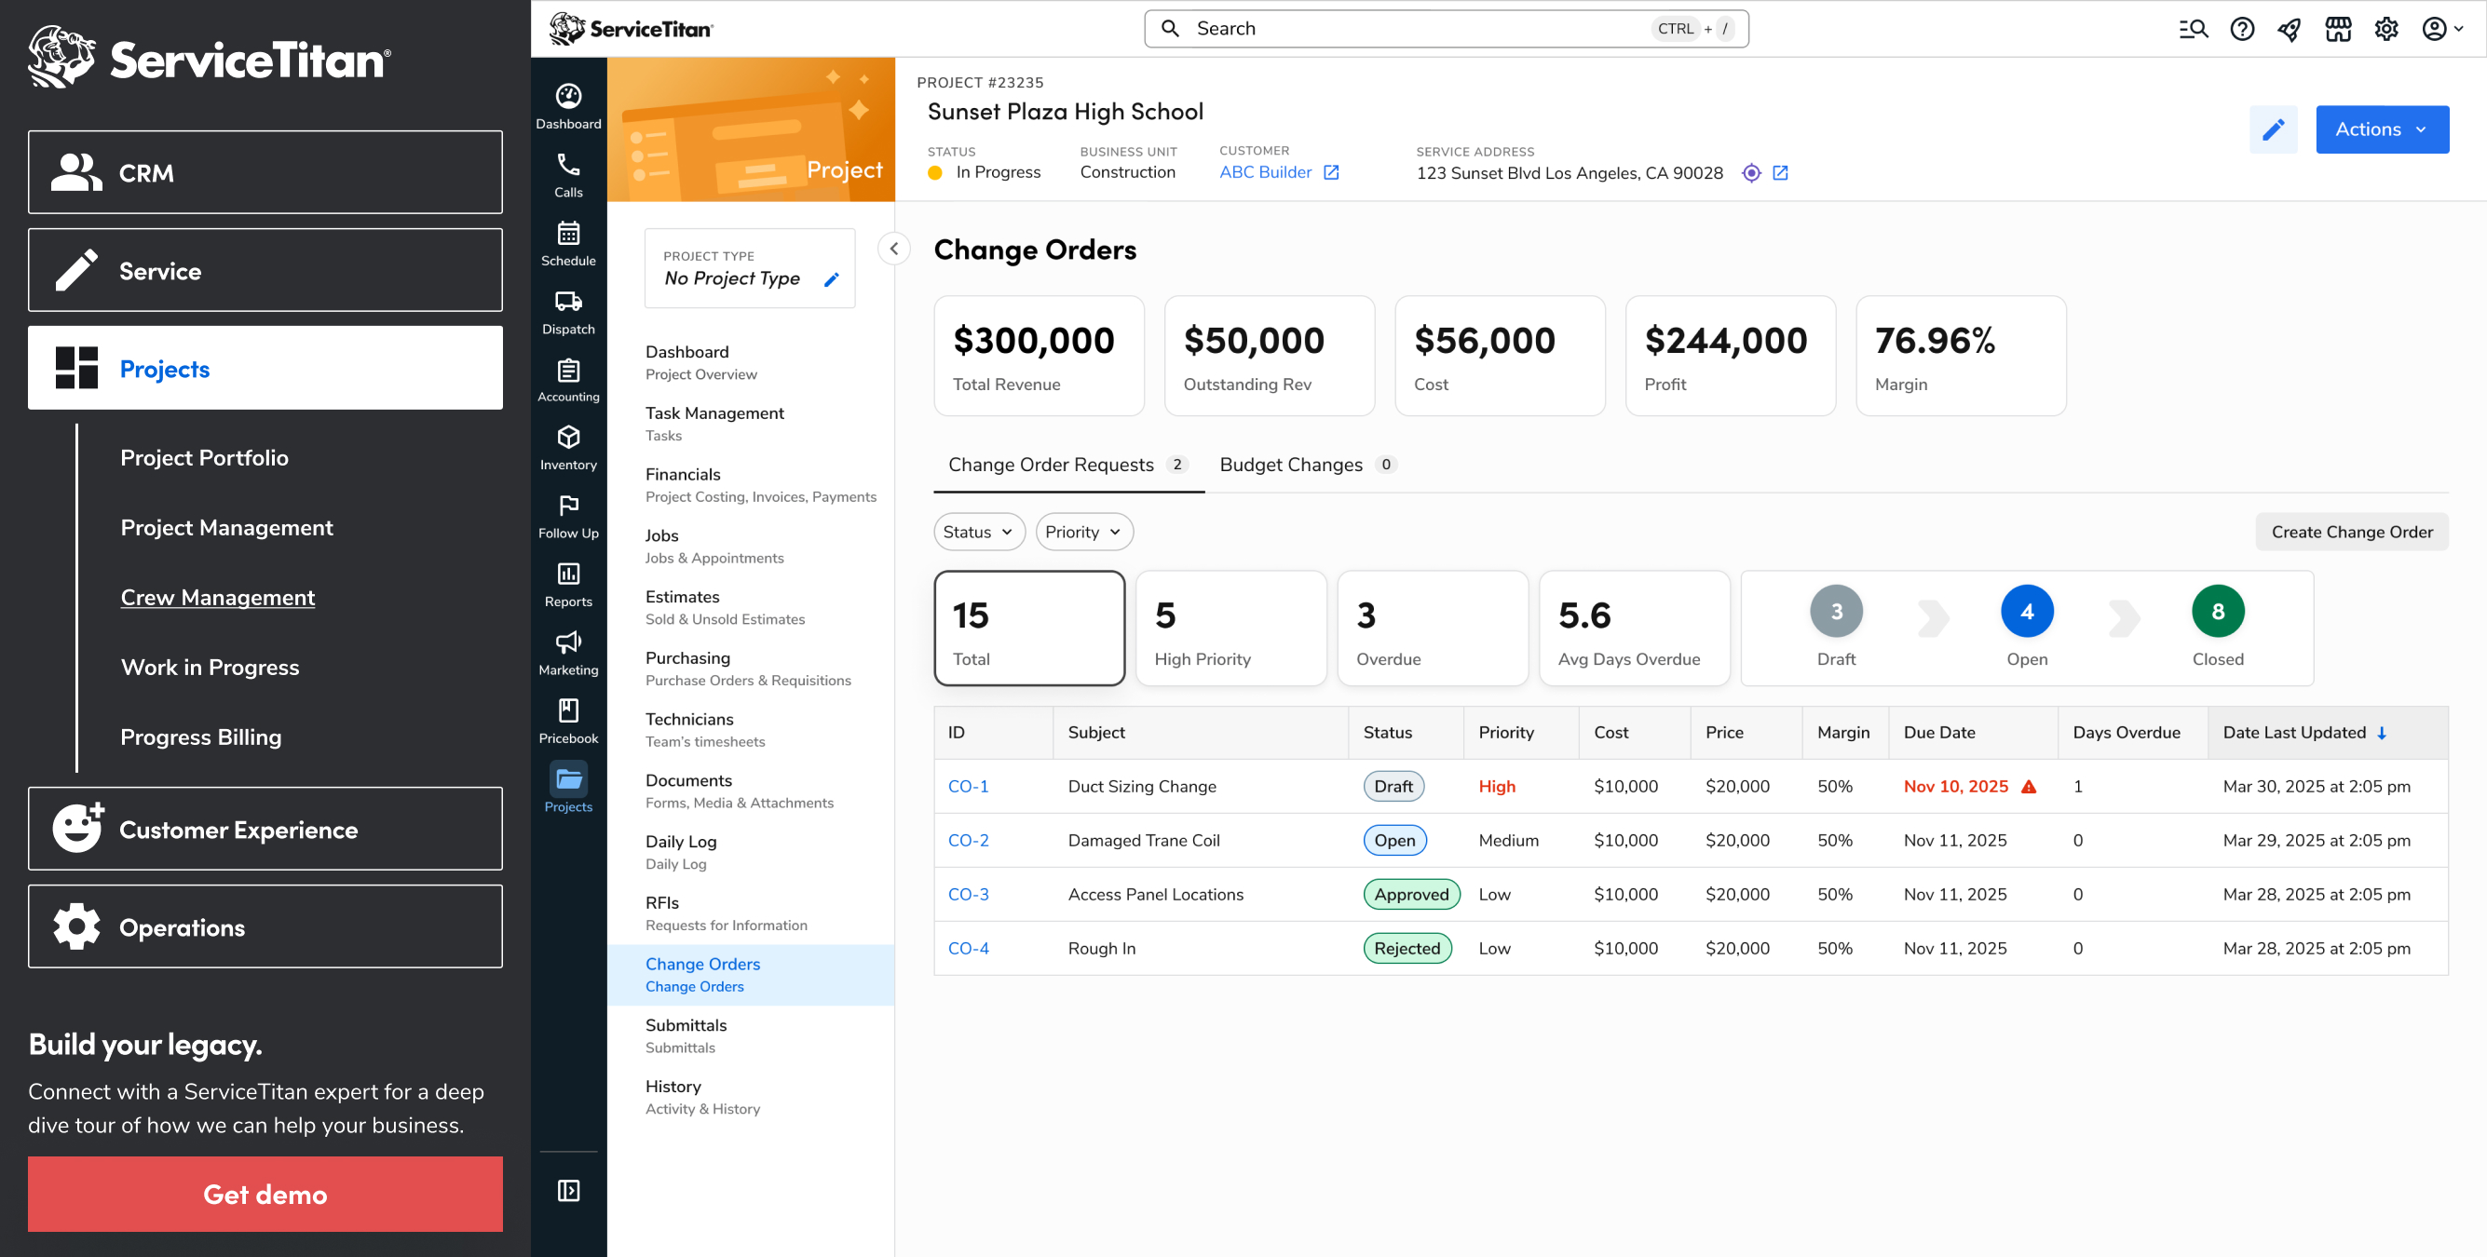Expand the Priority filter dropdown

pyautogui.click(x=1083, y=532)
